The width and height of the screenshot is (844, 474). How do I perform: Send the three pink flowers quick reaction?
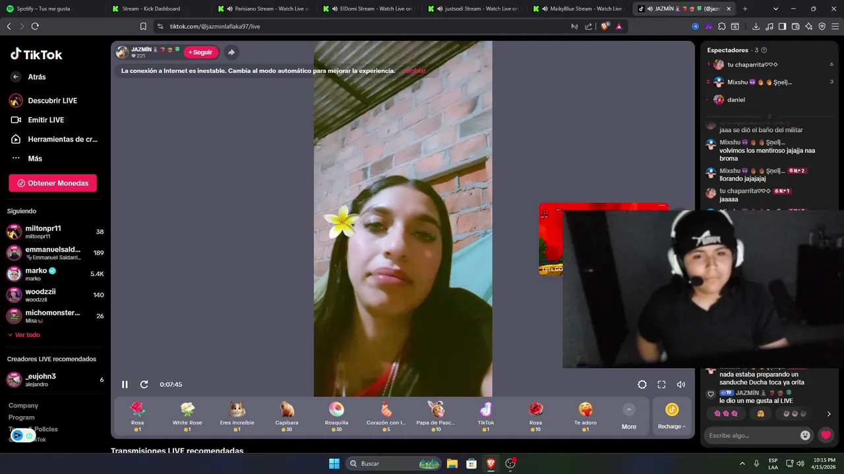[x=726, y=413]
